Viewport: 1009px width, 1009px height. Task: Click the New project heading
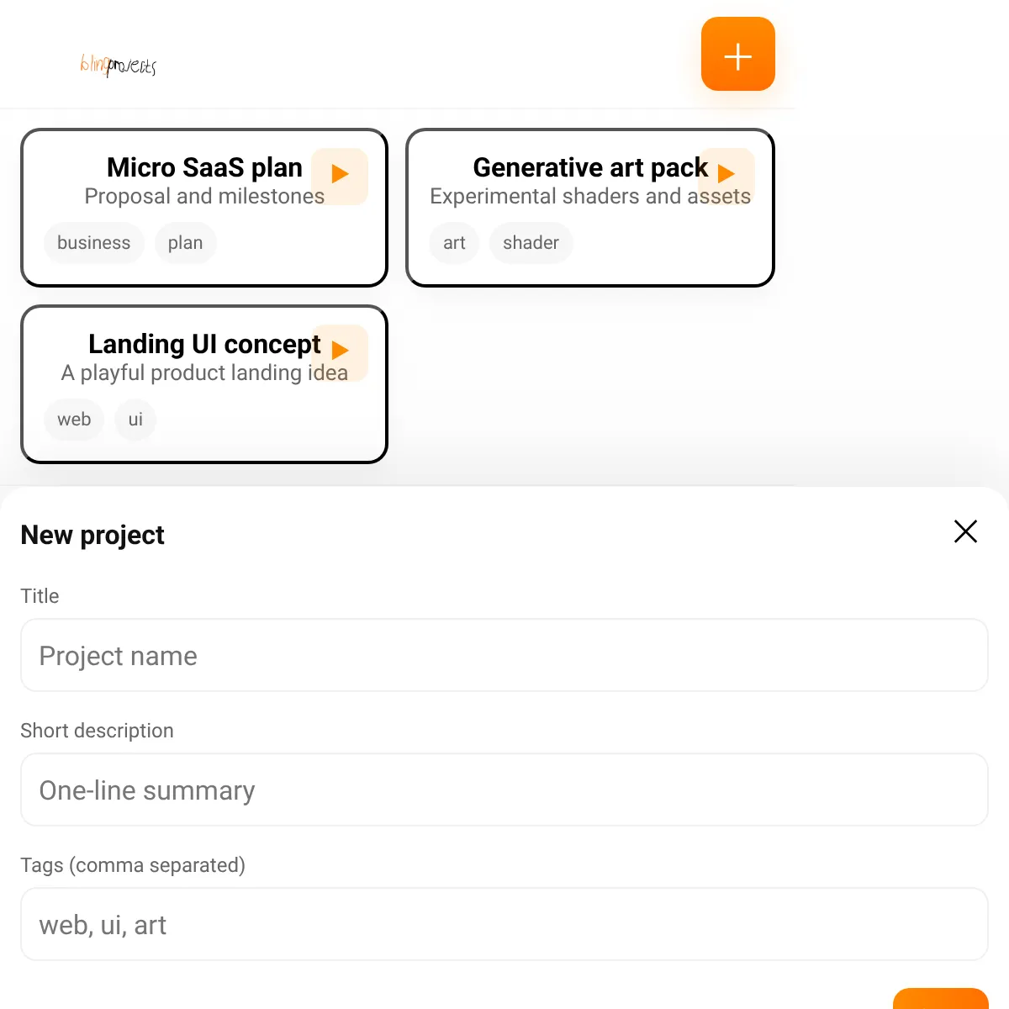(x=92, y=535)
